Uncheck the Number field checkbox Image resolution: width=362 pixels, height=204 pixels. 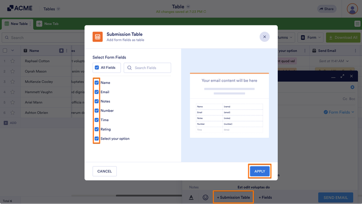point(97,110)
